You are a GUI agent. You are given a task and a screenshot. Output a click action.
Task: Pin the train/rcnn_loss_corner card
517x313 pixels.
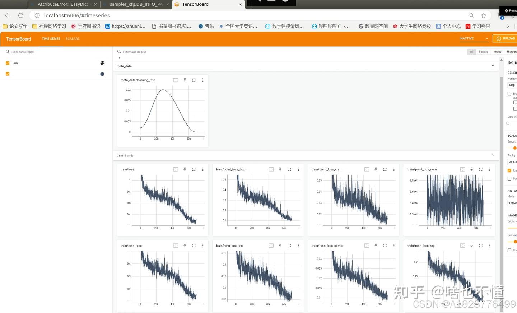pos(376,246)
